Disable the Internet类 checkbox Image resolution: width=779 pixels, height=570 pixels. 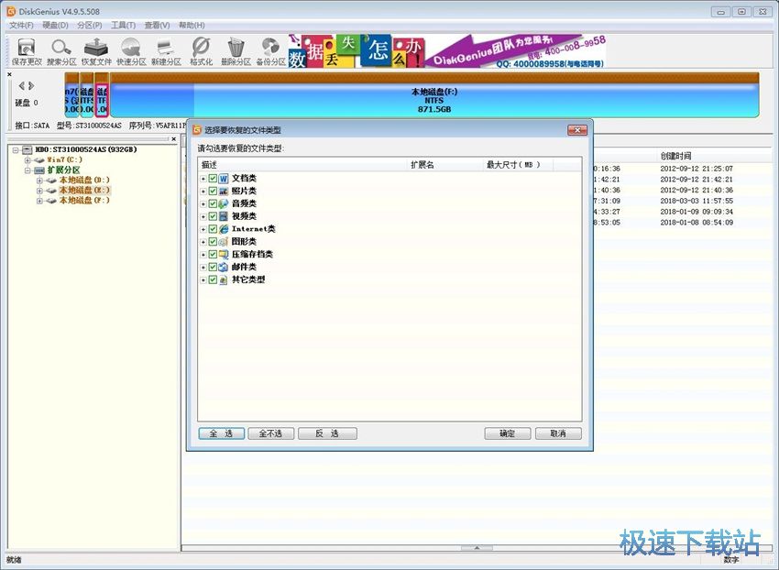tap(213, 229)
